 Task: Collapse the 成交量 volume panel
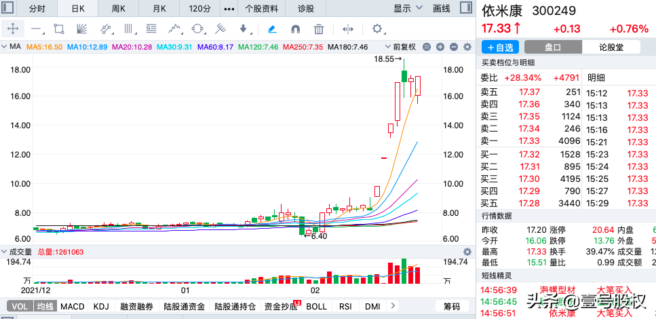(x=5, y=252)
